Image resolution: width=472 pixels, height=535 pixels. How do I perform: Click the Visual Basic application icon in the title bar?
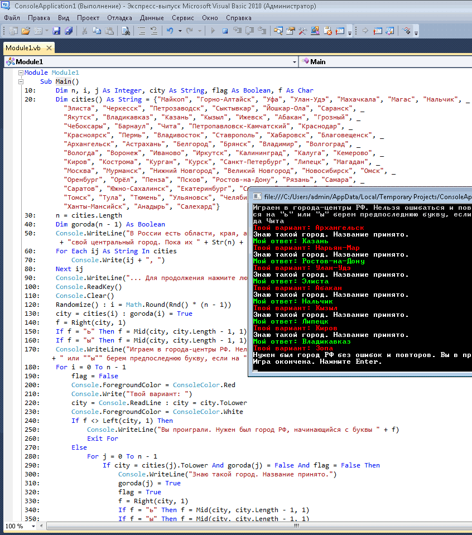pyautogui.click(x=6, y=6)
